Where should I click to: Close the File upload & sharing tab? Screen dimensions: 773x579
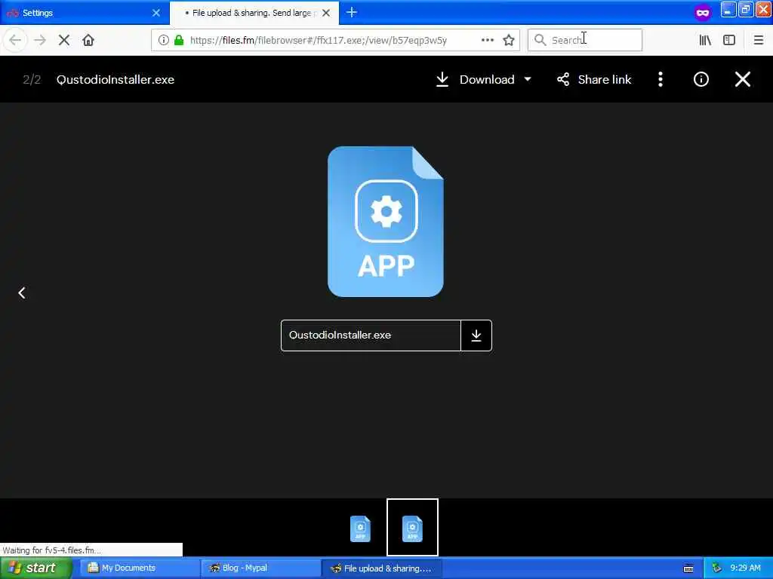coord(326,13)
